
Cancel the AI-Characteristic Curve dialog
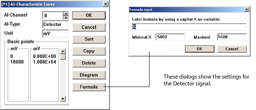[x=89, y=27]
